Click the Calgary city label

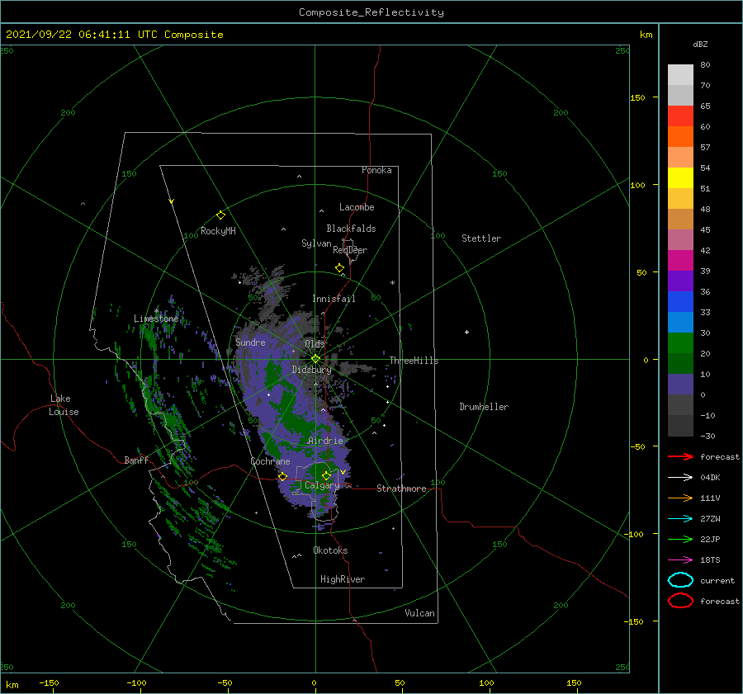coord(322,485)
